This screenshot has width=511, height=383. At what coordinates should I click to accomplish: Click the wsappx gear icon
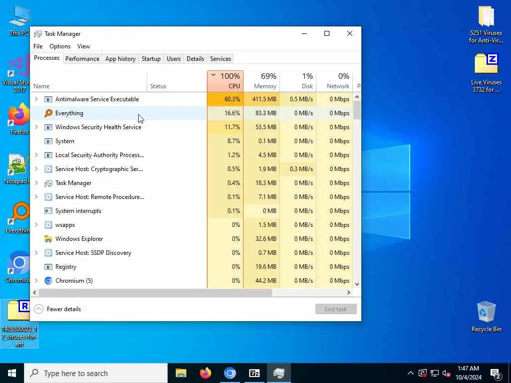click(48, 225)
